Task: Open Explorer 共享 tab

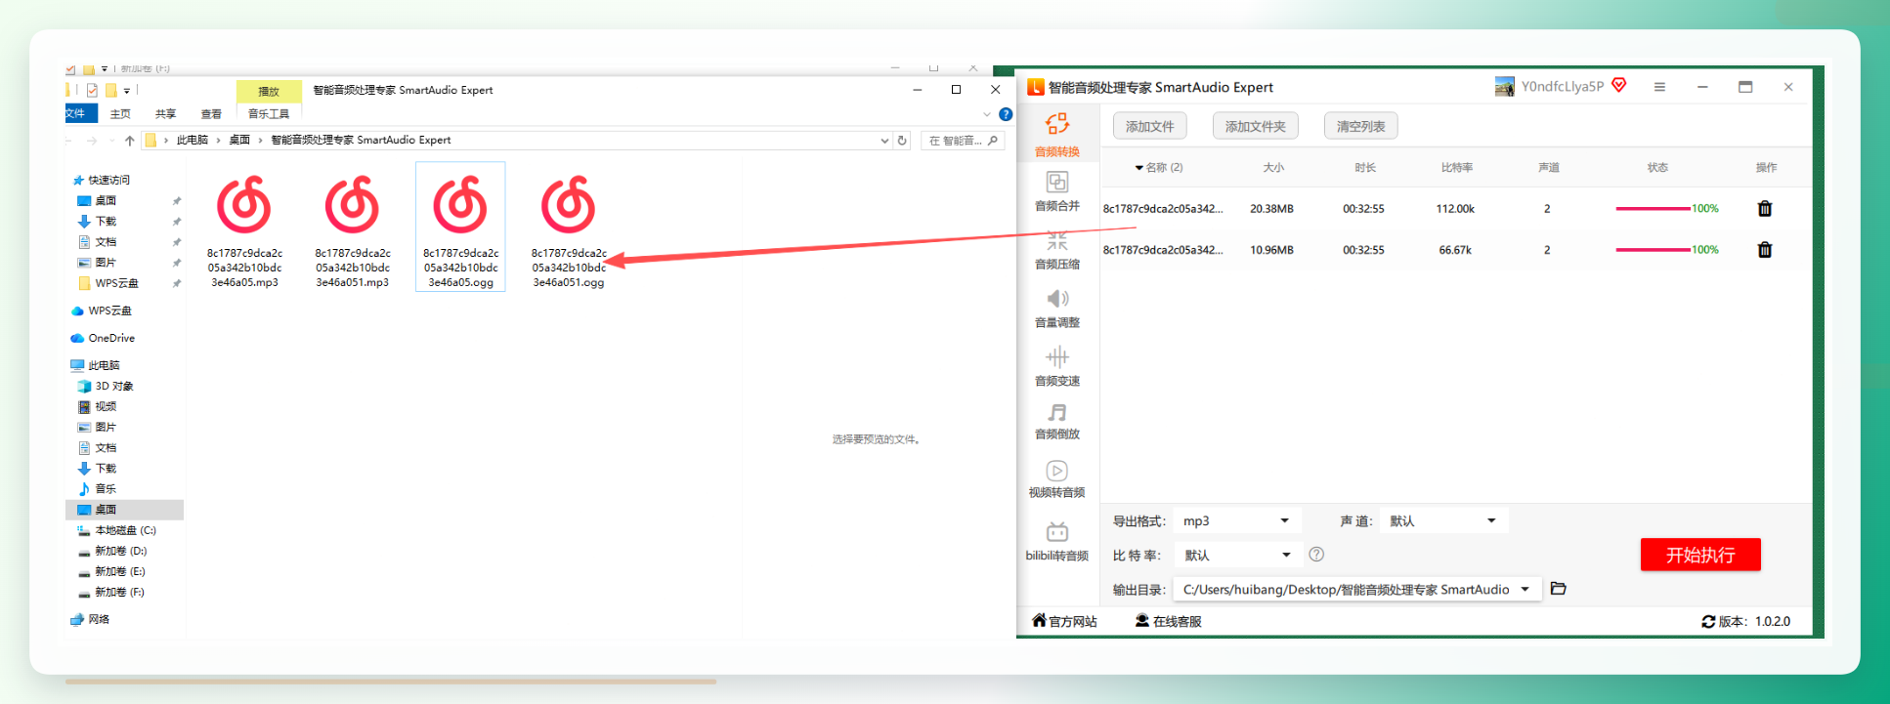Action: 166,114
